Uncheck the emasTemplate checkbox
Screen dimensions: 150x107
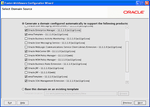pyautogui.click(x=26, y=34)
